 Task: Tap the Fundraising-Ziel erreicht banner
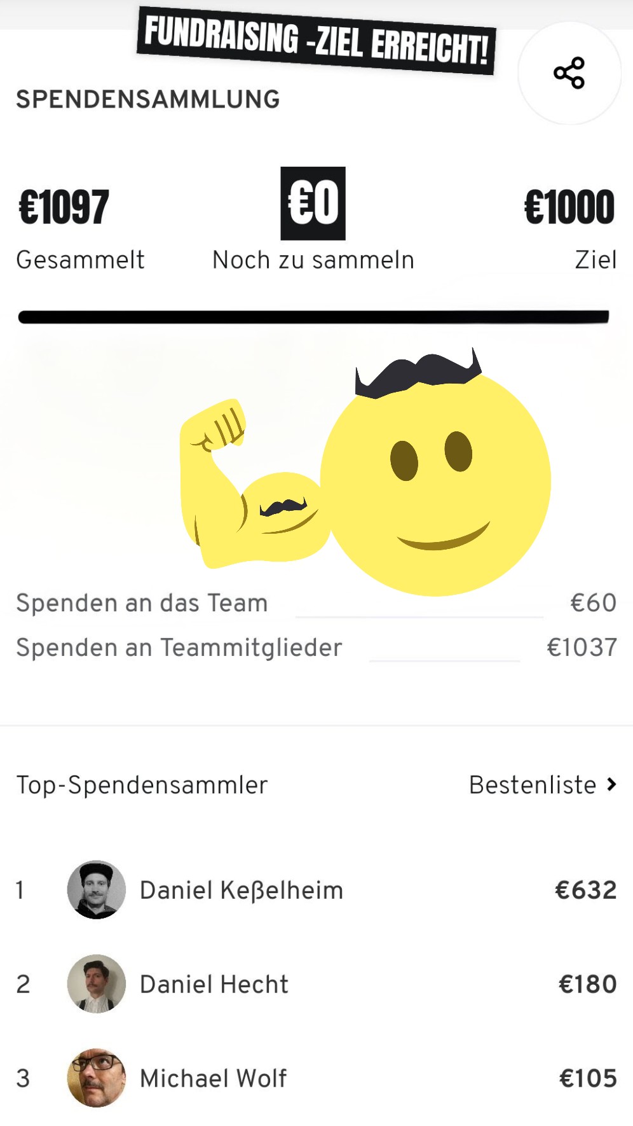pos(316,39)
